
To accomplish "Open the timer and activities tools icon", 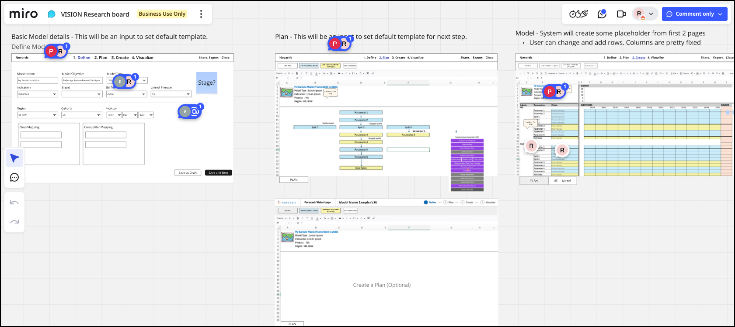I will [578, 14].
